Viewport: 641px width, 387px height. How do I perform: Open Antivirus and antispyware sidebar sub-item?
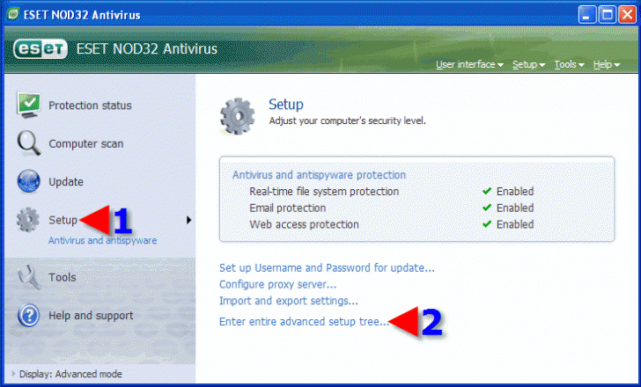click(102, 240)
